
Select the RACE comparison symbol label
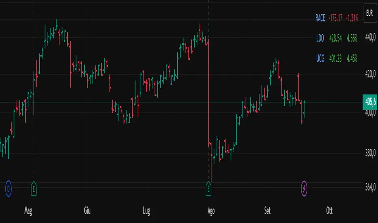pyautogui.click(x=320, y=18)
